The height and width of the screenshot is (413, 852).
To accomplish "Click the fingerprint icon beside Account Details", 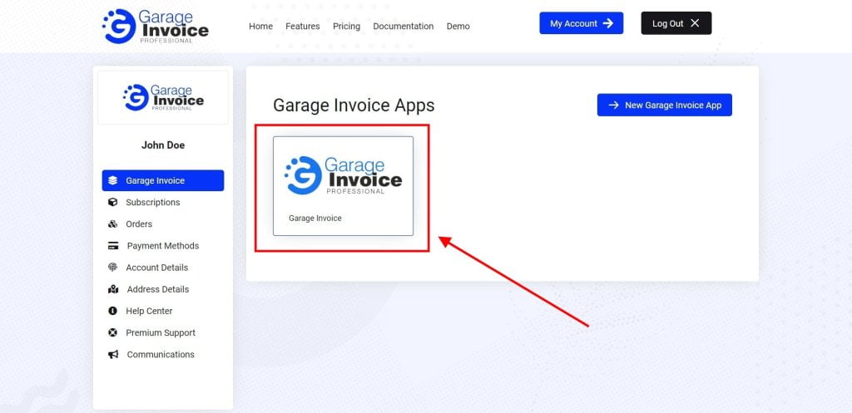I will click(x=112, y=267).
